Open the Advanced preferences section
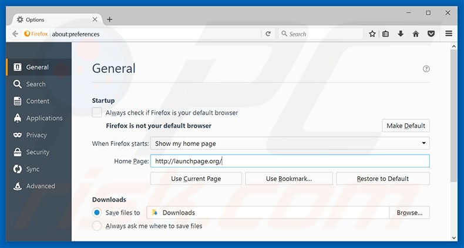The height and width of the screenshot is (248, 464). pyautogui.click(x=40, y=186)
